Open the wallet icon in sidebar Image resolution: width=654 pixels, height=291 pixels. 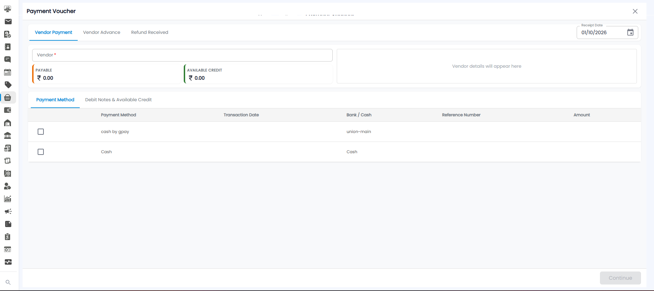click(8, 110)
